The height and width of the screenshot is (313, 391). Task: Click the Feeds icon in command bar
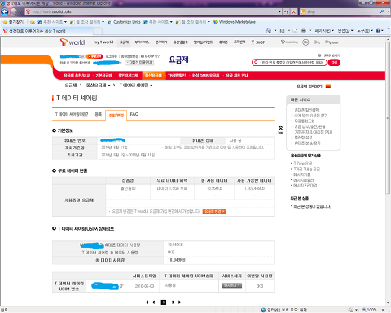click(283, 31)
